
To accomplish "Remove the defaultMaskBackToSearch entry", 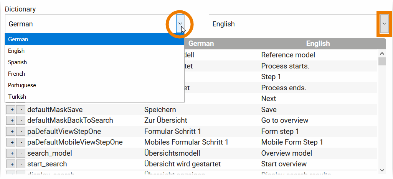I will tap(21, 121).
